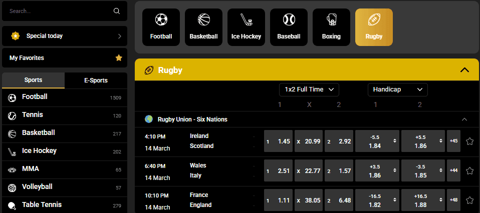Open Volleyball in the sports list
The image size is (480, 213).
[65, 187]
